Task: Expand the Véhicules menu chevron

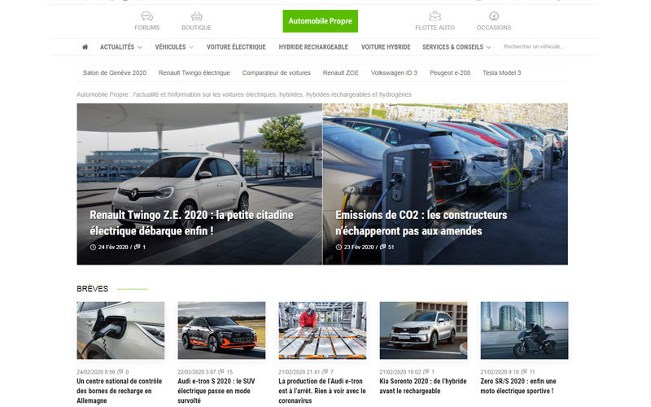Action: click(x=191, y=47)
